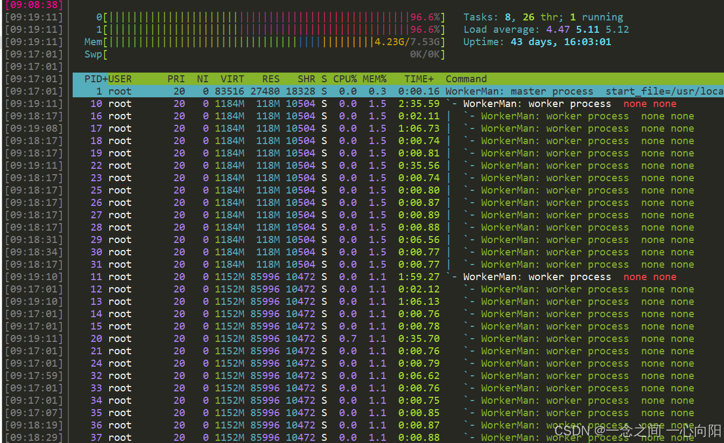Select the process row with PID 22
The height and width of the screenshot is (443, 724).
click(x=398, y=166)
